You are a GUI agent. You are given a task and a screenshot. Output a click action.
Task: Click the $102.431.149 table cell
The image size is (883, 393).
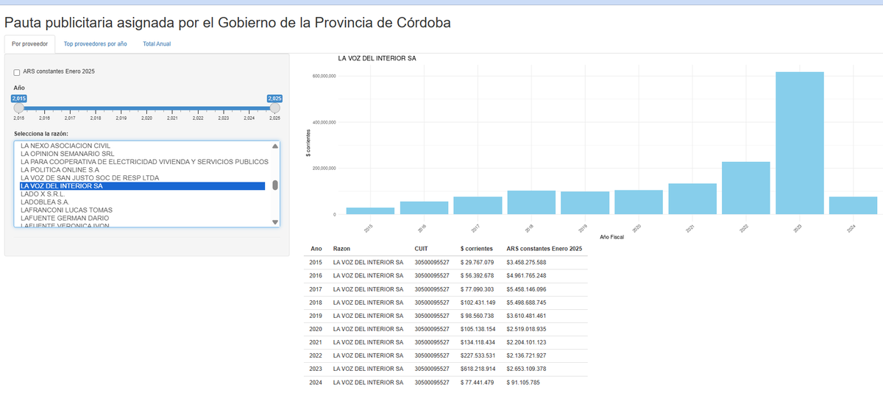(x=478, y=302)
